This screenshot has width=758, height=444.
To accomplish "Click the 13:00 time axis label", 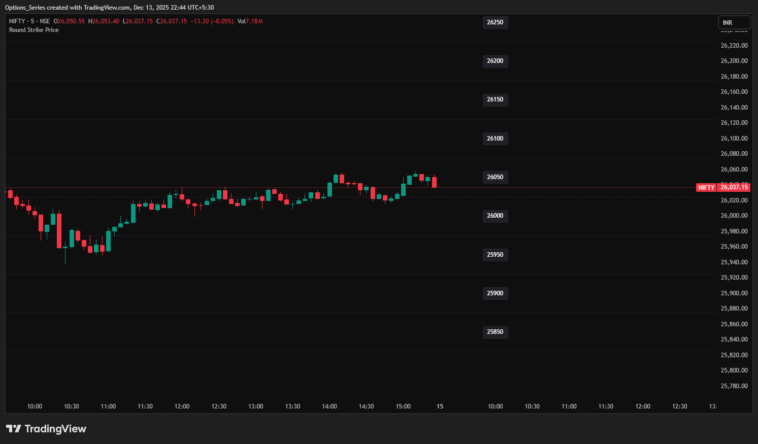I will 256,406.
